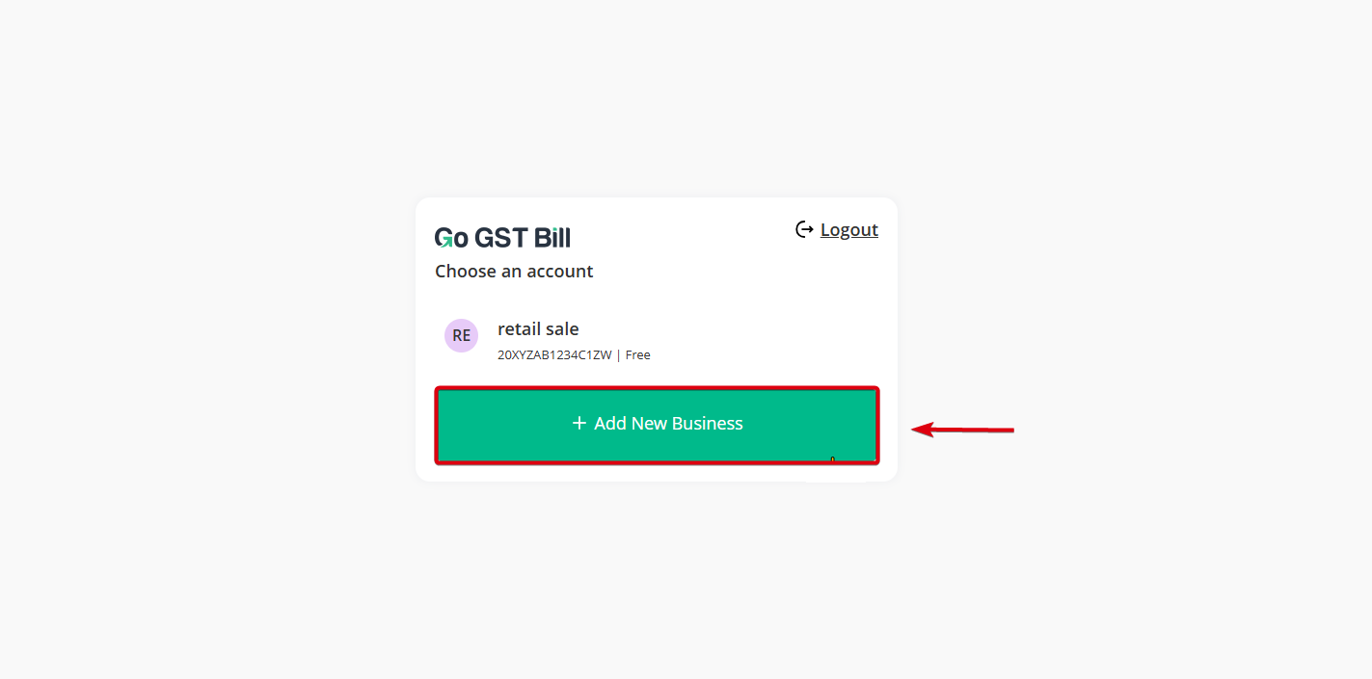Click the "Bill" word in the logo
The height and width of the screenshot is (679, 1372).
pyautogui.click(x=552, y=237)
